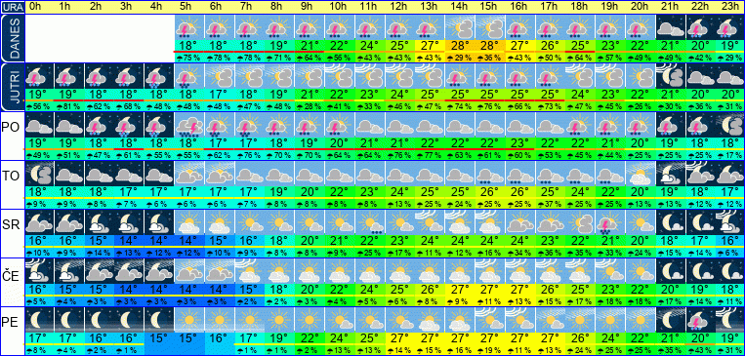The image size is (745, 356).
Task: Select the JUTRI day row label
Action: point(12,87)
